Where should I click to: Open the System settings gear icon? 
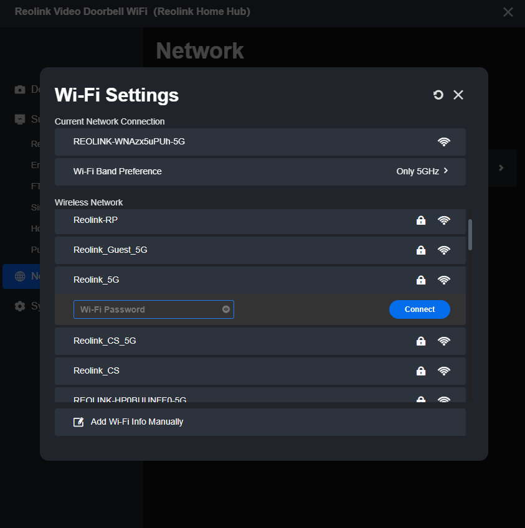point(20,306)
